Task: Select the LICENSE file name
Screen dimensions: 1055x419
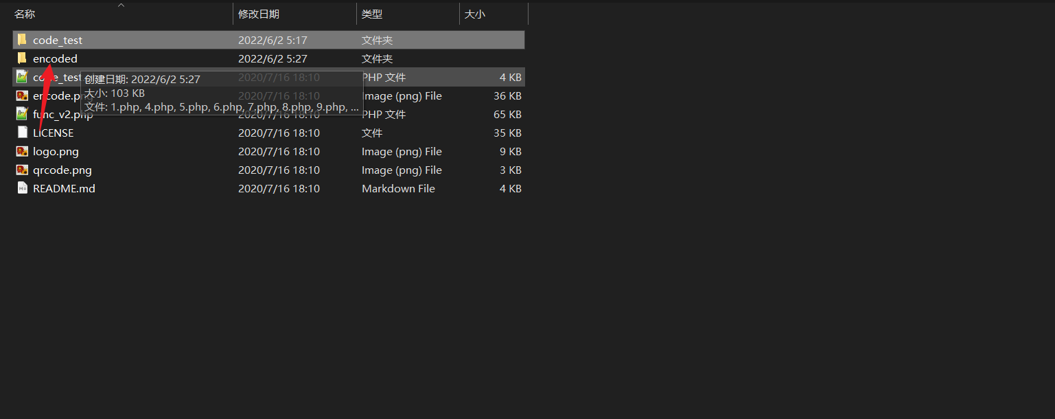Action: point(53,133)
